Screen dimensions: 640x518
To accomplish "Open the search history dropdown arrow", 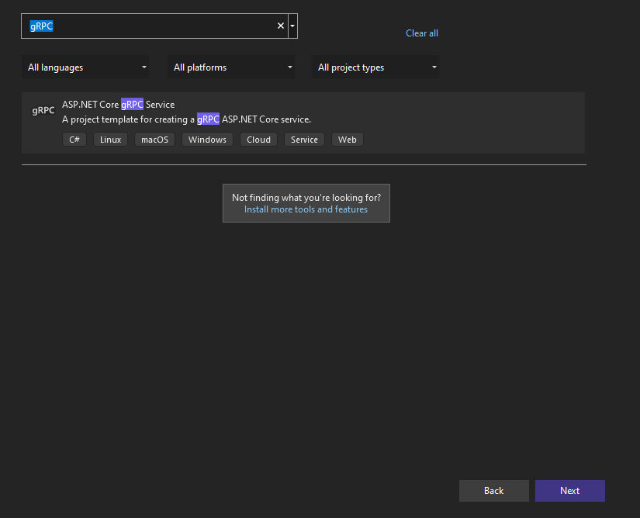I will [292, 26].
